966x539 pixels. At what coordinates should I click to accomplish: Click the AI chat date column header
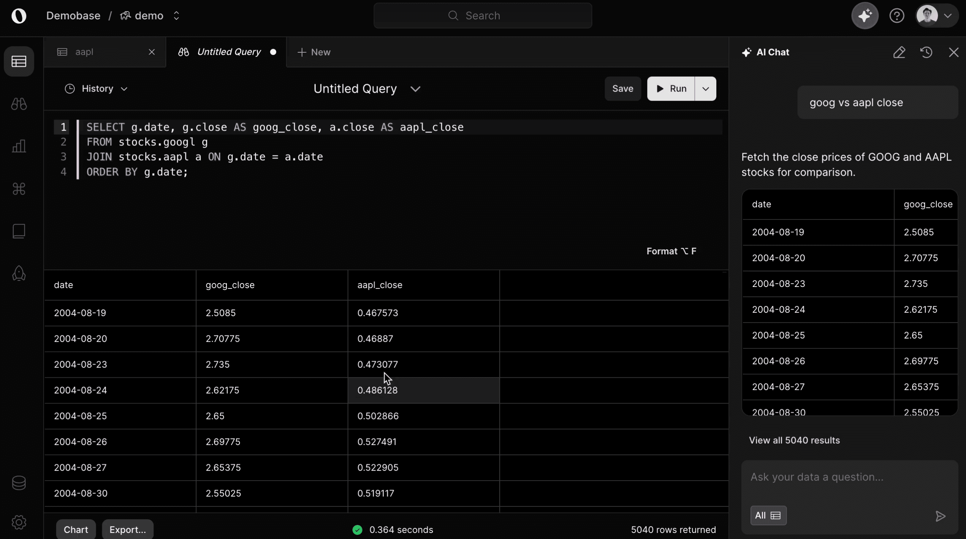click(818, 204)
